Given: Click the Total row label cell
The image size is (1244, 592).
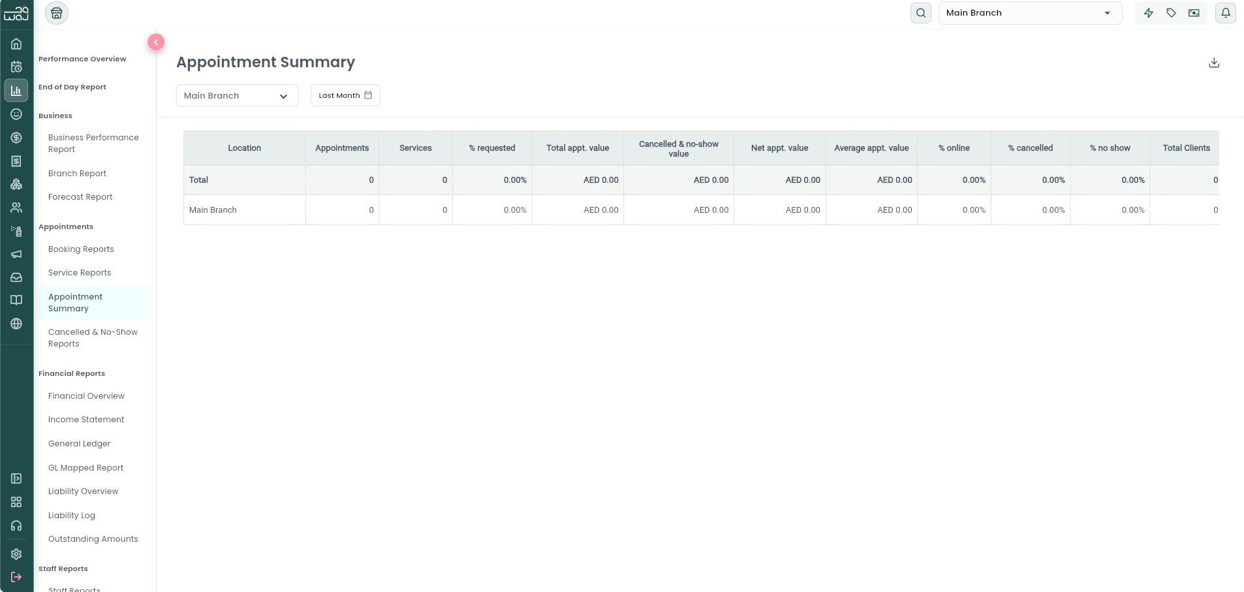Looking at the screenshot, I should [x=245, y=180].
